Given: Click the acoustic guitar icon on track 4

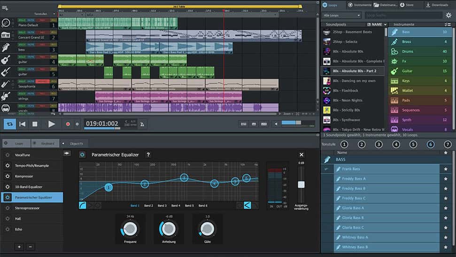Looking at the screenshot, I should 6,60.
